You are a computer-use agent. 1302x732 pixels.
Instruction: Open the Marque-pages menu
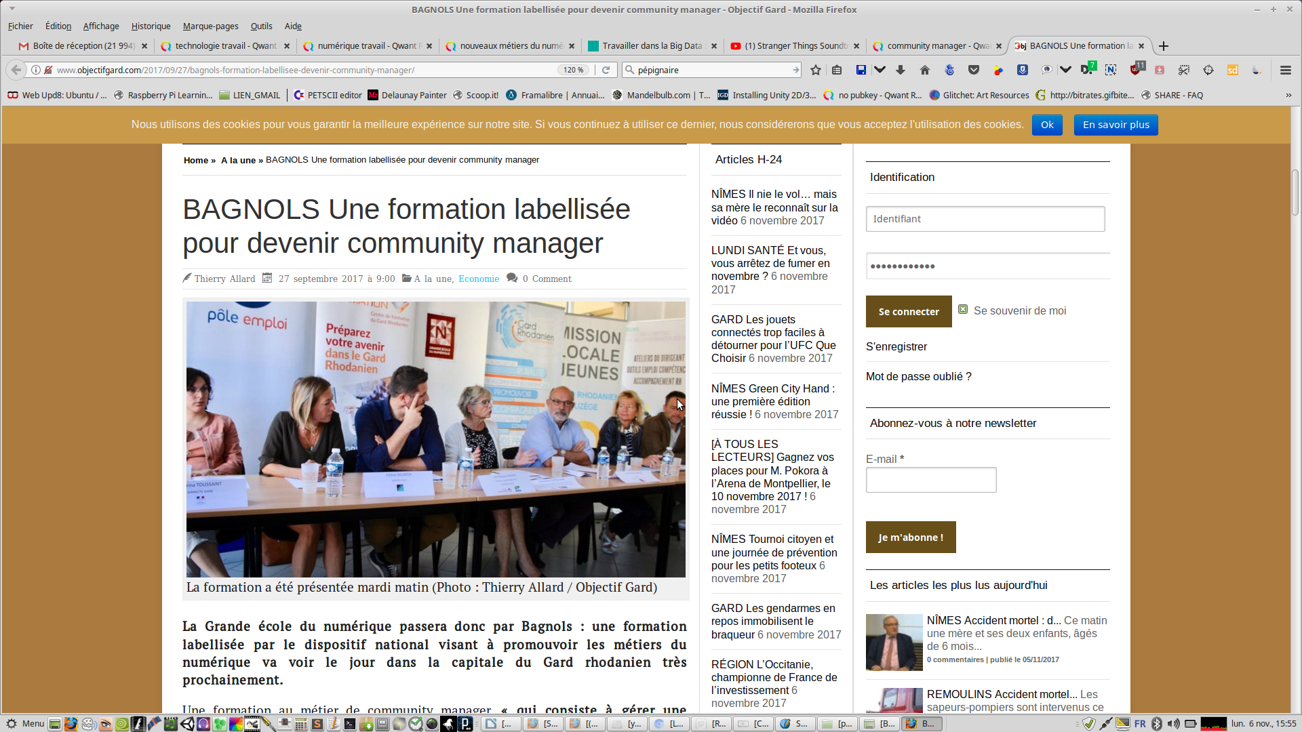[x=210, y=26]
